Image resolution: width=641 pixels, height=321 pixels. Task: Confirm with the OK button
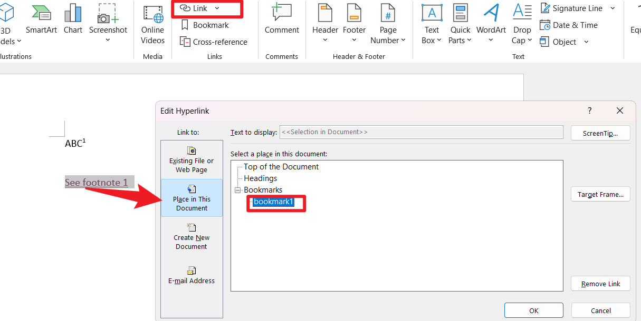tap(534, 310)
